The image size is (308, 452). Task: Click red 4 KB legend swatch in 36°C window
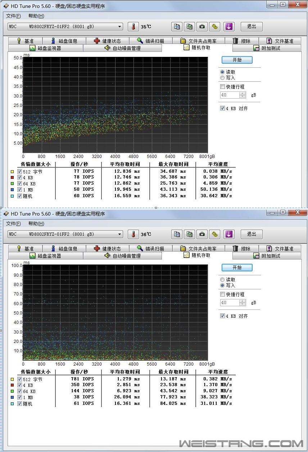13,385
